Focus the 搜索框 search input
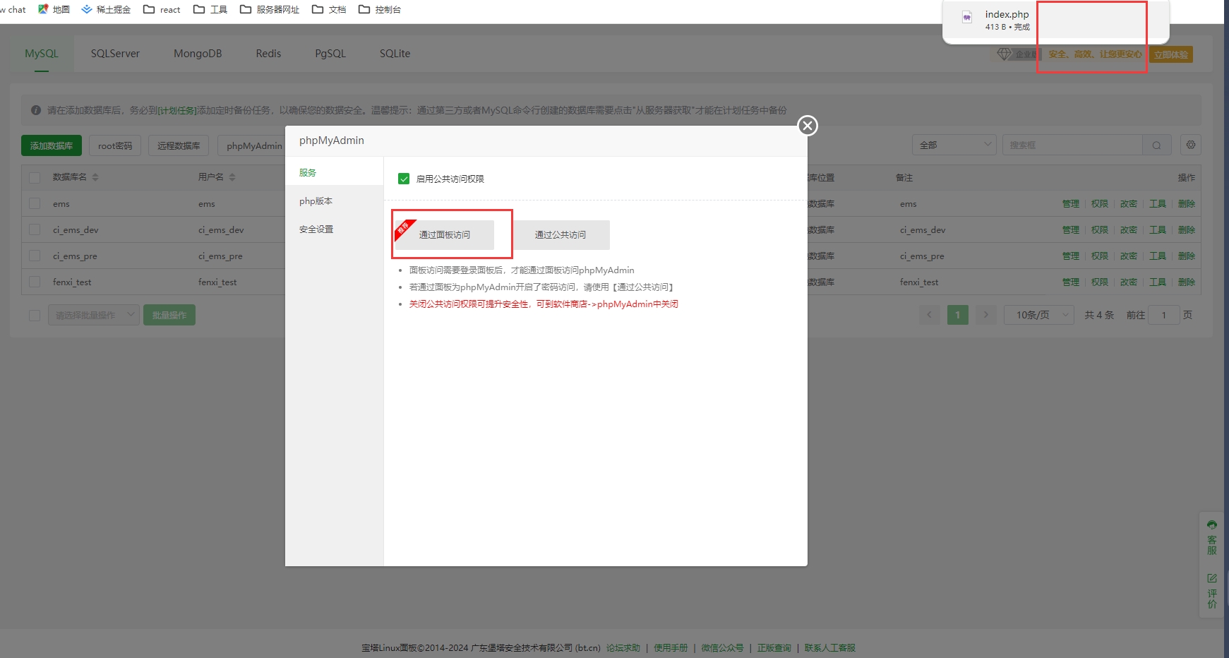The width and height of the screenshot is (1229, 658). pyautogui.click(x=1072, y=145)
